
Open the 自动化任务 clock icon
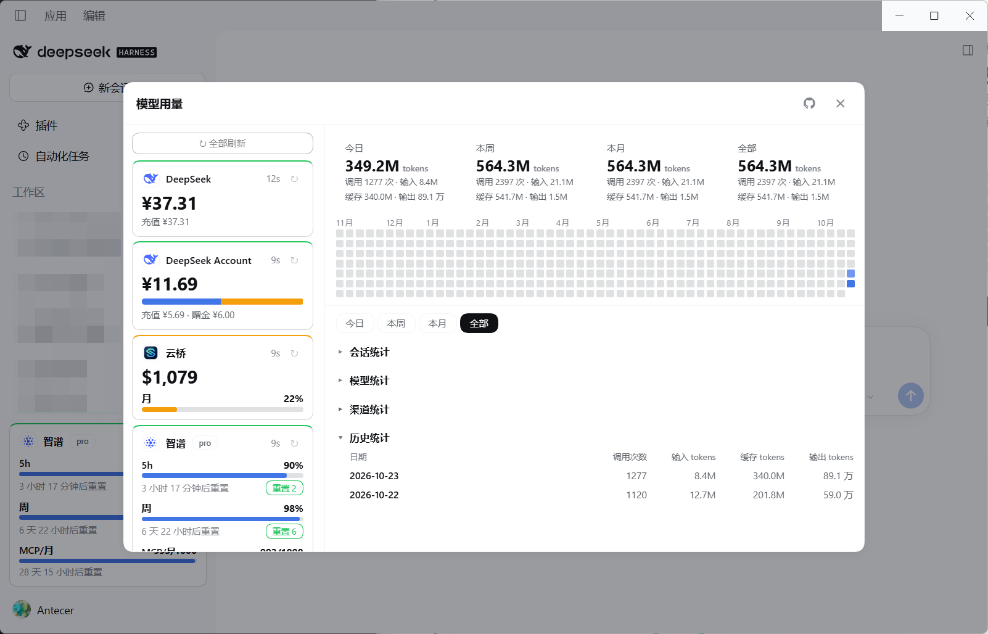pyautogui.click(x=23, y=156)
